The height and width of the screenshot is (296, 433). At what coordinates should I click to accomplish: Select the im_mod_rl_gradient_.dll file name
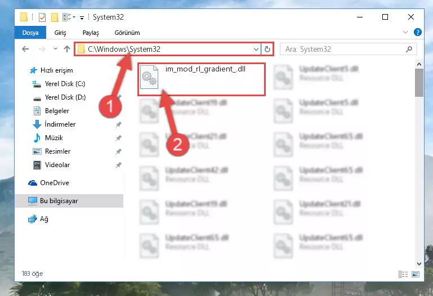point(205,69)
